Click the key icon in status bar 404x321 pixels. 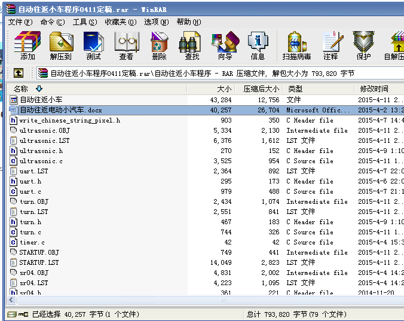pos(23,314)
